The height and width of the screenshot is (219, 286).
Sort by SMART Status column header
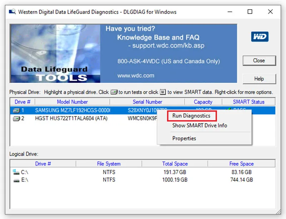[248, 102]
